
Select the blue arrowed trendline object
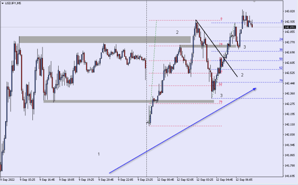pos(183,131)
